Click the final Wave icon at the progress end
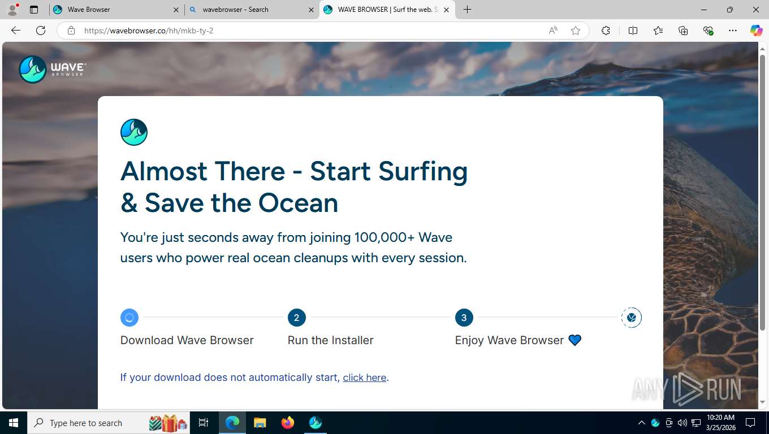 pos(632,318)
